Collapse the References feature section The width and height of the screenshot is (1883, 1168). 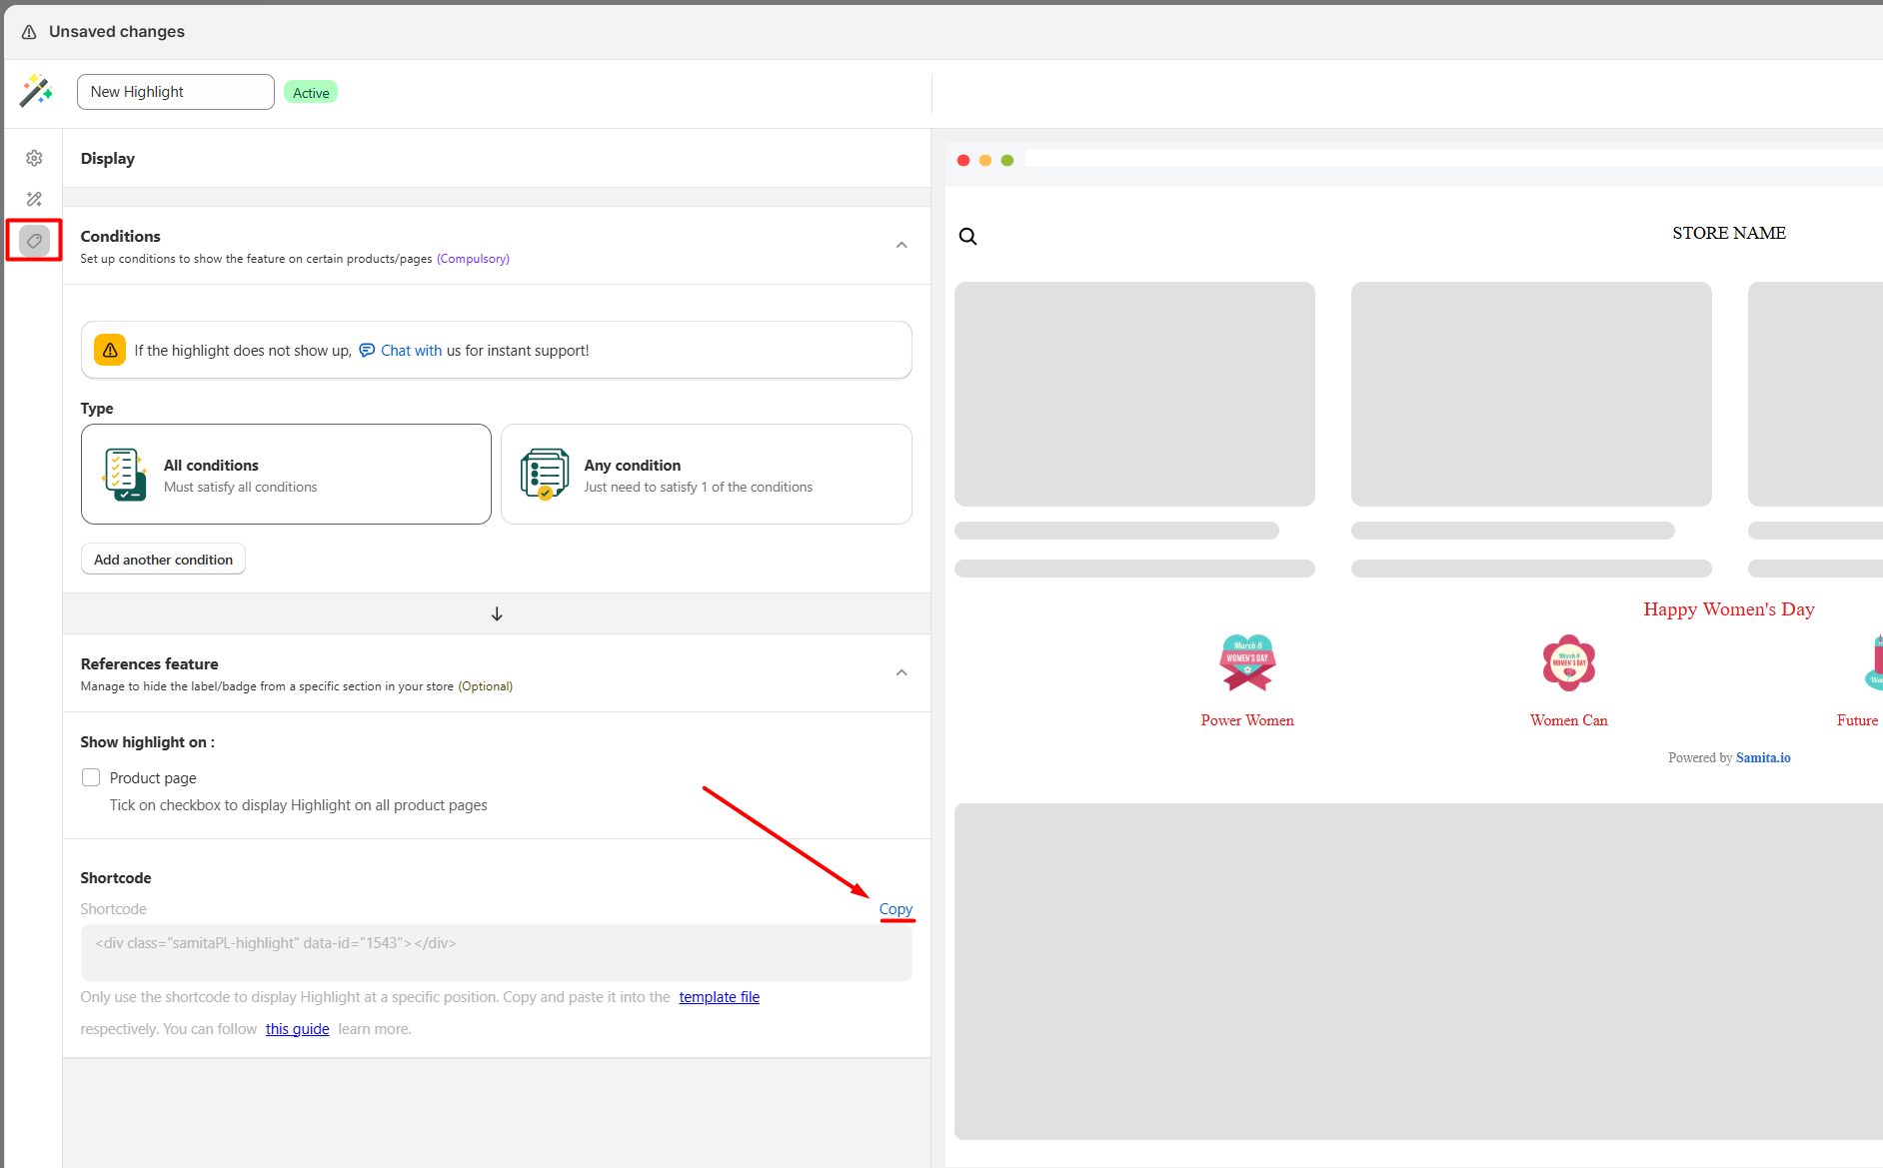(x=902, y=672)
